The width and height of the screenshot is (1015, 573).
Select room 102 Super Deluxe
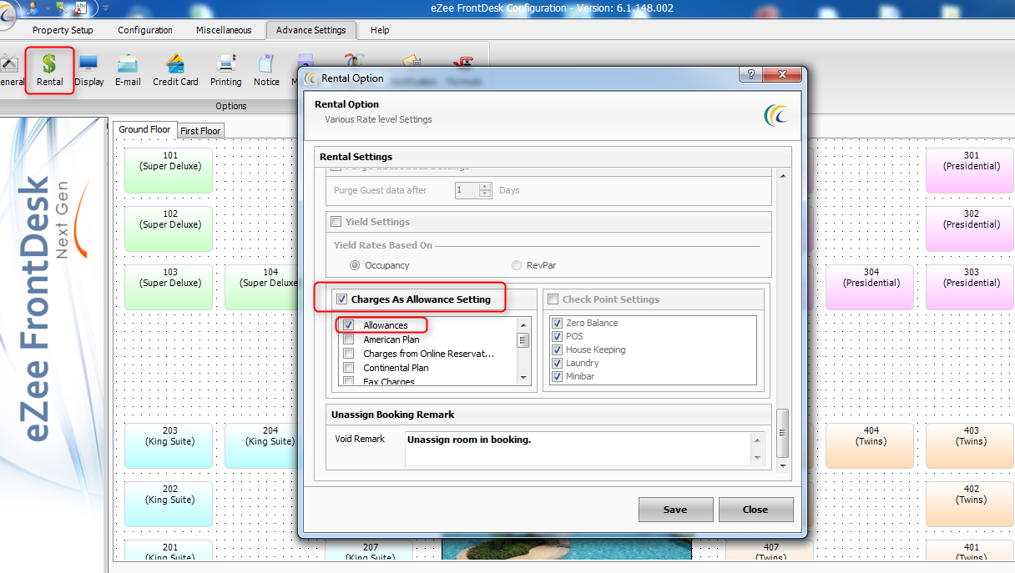click(x=169, y=229)
